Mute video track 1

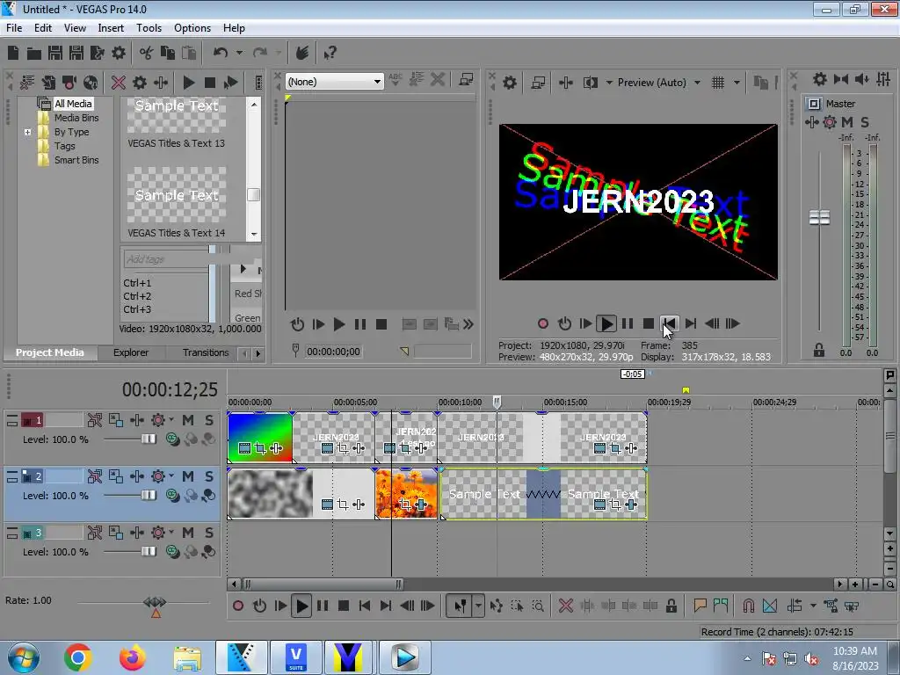coord(188,420)
